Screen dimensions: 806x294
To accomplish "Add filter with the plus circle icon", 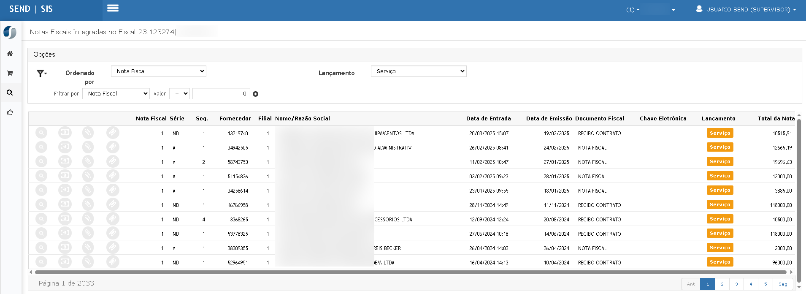I will [255, 94].
